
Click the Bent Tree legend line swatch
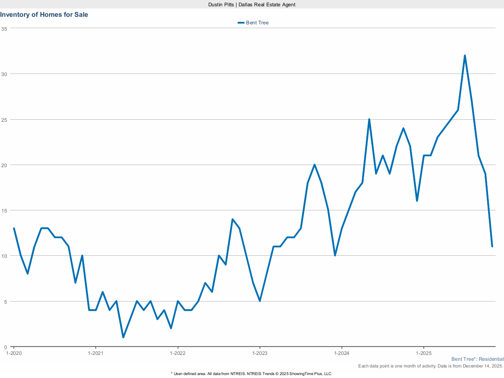click(241, 23)
